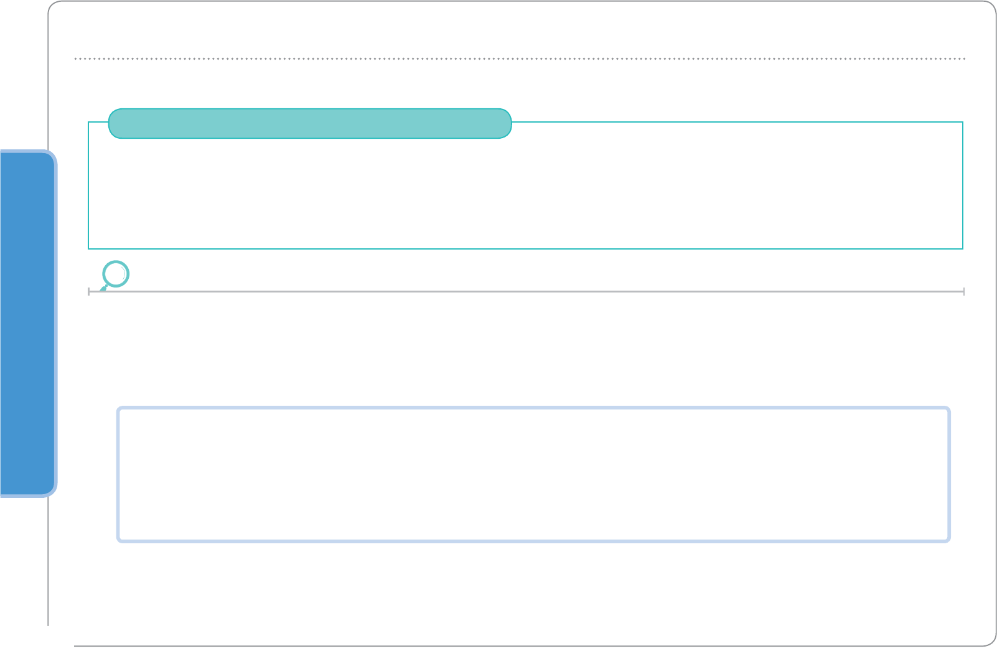
Task: Click blank header area above dotted line
Action: tap(520, 31)
